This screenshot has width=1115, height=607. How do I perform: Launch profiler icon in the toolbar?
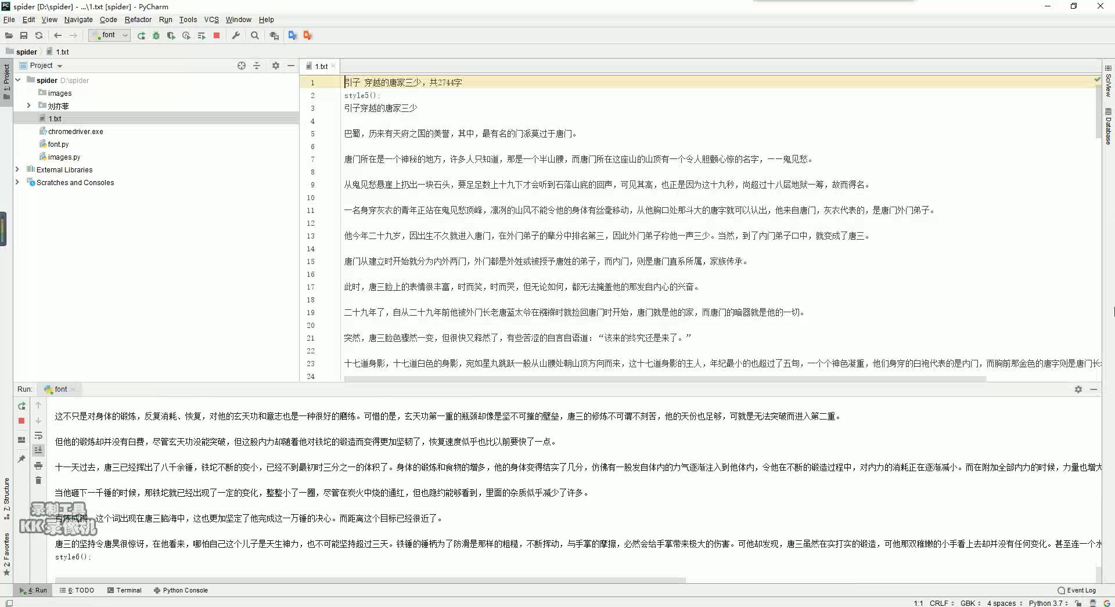coord(186,35)
